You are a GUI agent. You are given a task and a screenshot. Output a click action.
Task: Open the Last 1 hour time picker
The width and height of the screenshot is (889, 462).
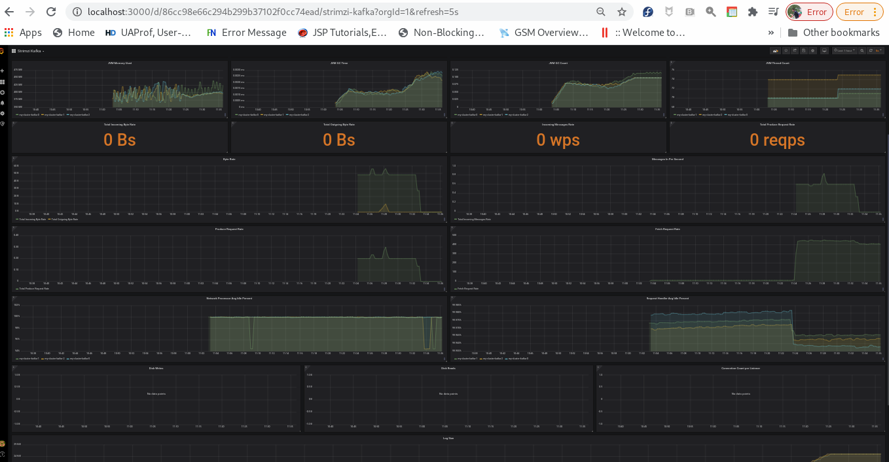click(x=844, y=51)
